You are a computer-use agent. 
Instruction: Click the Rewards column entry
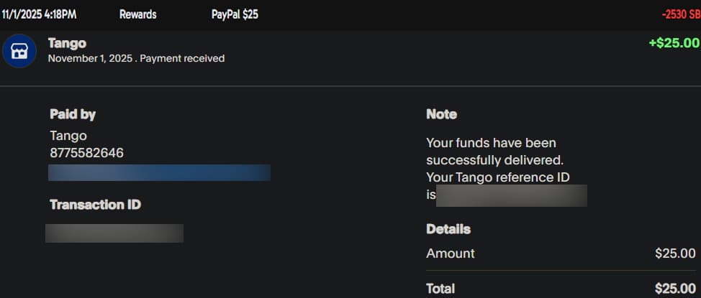pyautogui.click(x=137, y=14)
